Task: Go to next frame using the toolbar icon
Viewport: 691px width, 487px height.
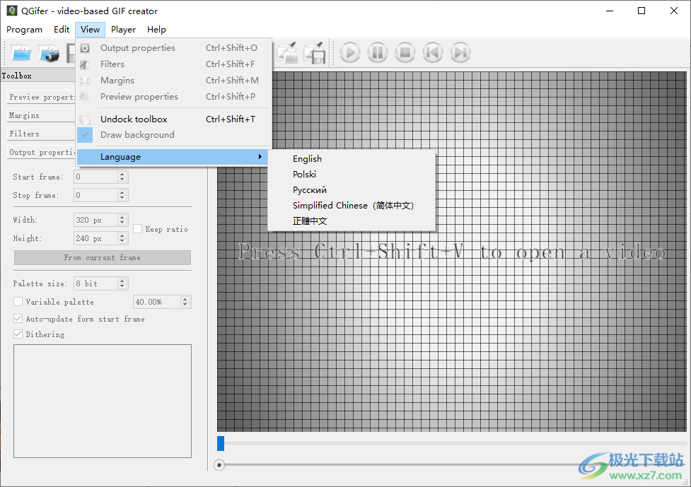Action: 460,53
